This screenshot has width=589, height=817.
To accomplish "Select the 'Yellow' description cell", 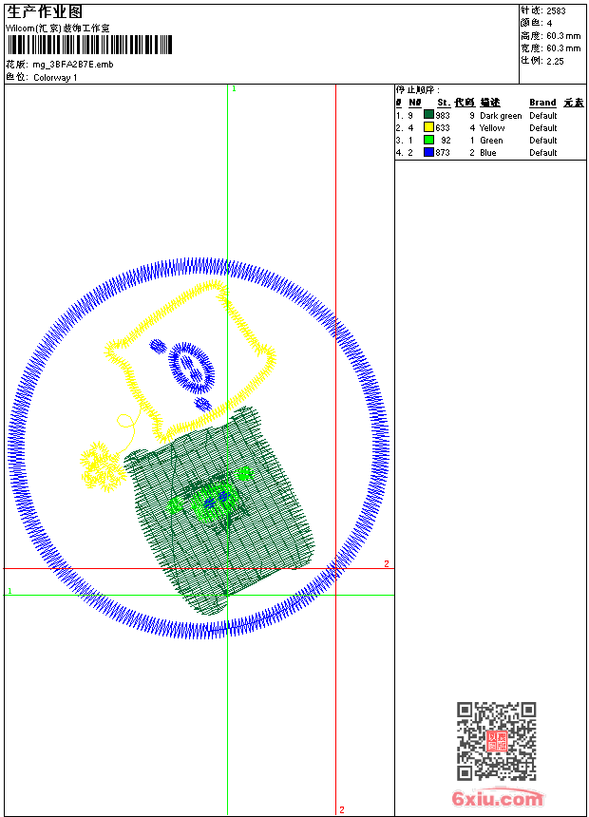I will [x=492, y=128].
